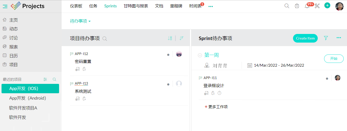The height and width of the screenshot is (131, 347).
Task: Click the green plus quick-add icon
Action: pyautogui.click(x=327, y=6)
